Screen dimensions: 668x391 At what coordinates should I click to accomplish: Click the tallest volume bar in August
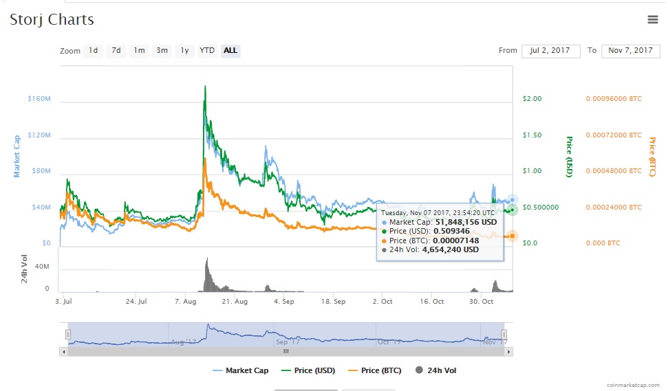click(208, 274)
